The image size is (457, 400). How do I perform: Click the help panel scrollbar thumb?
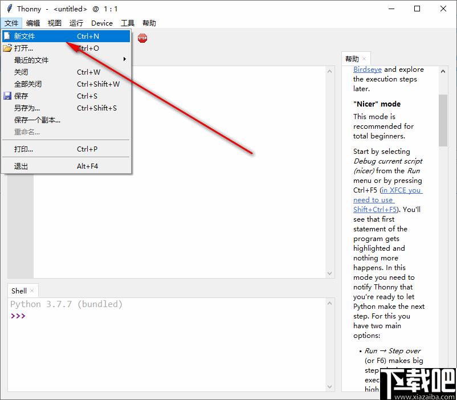(x=443, y=120)
